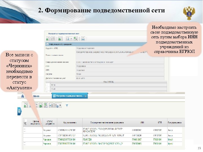Click the copy document icon in upper form toolbar
This screenshot has height=152, width=203.
[53, 39]
